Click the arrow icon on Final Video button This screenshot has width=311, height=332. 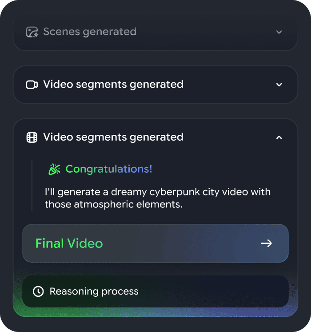click(x=266, y=243)
